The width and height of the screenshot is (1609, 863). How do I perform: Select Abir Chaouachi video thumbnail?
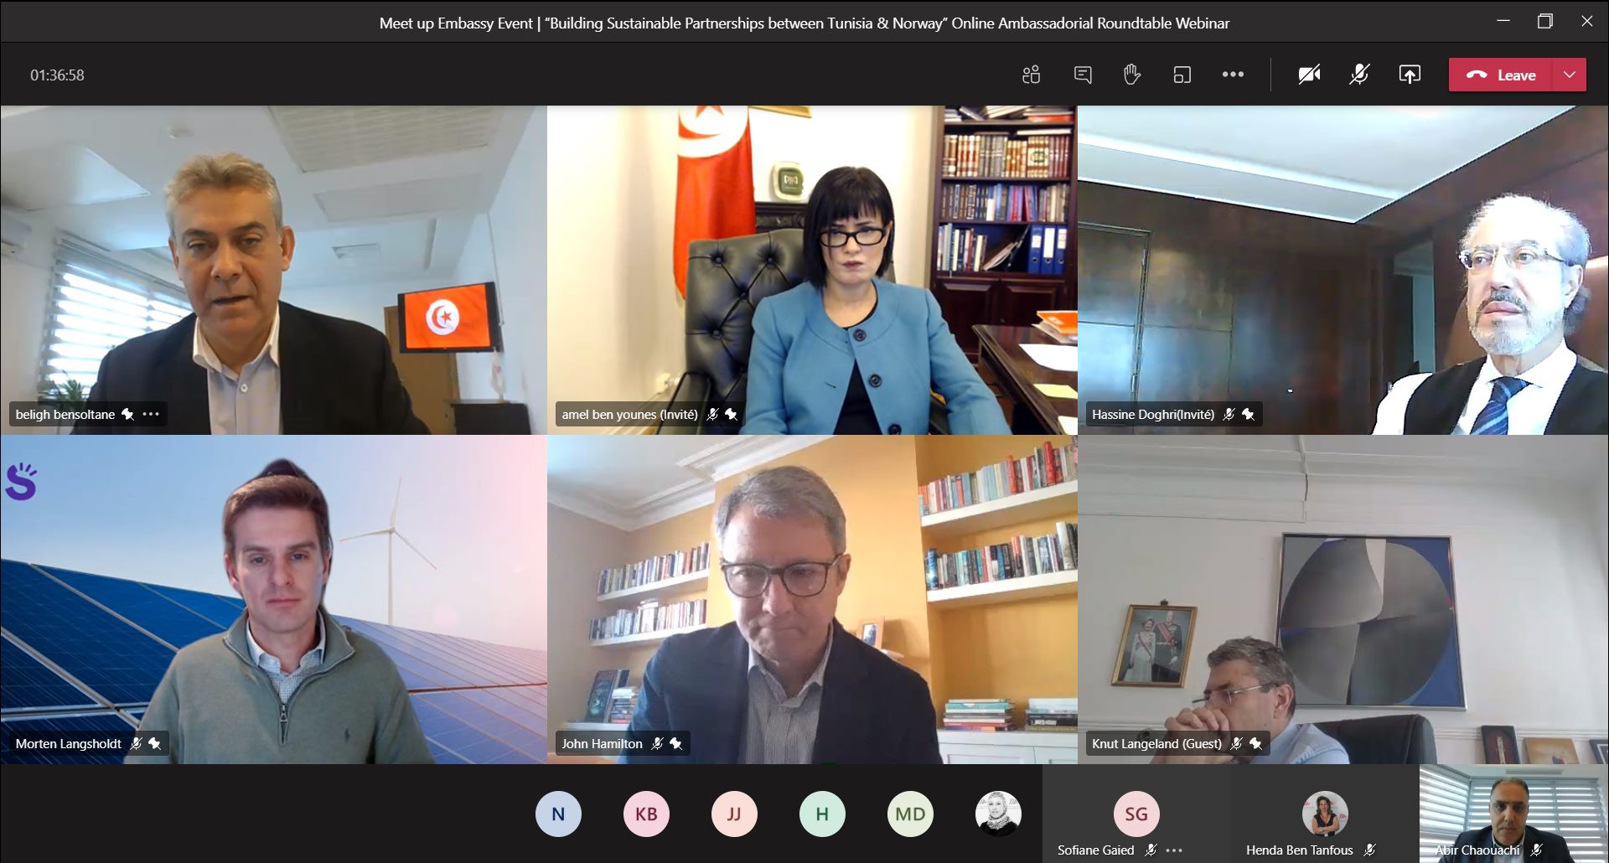click(1513, 813)
